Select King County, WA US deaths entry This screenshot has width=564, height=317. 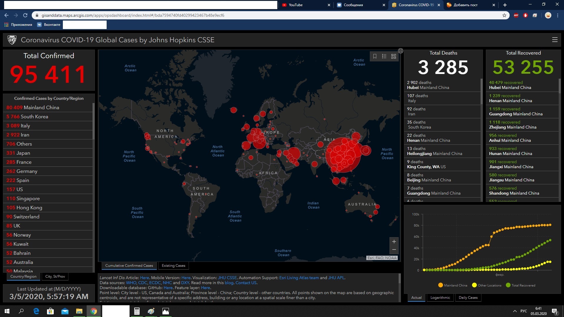[442, 164]
